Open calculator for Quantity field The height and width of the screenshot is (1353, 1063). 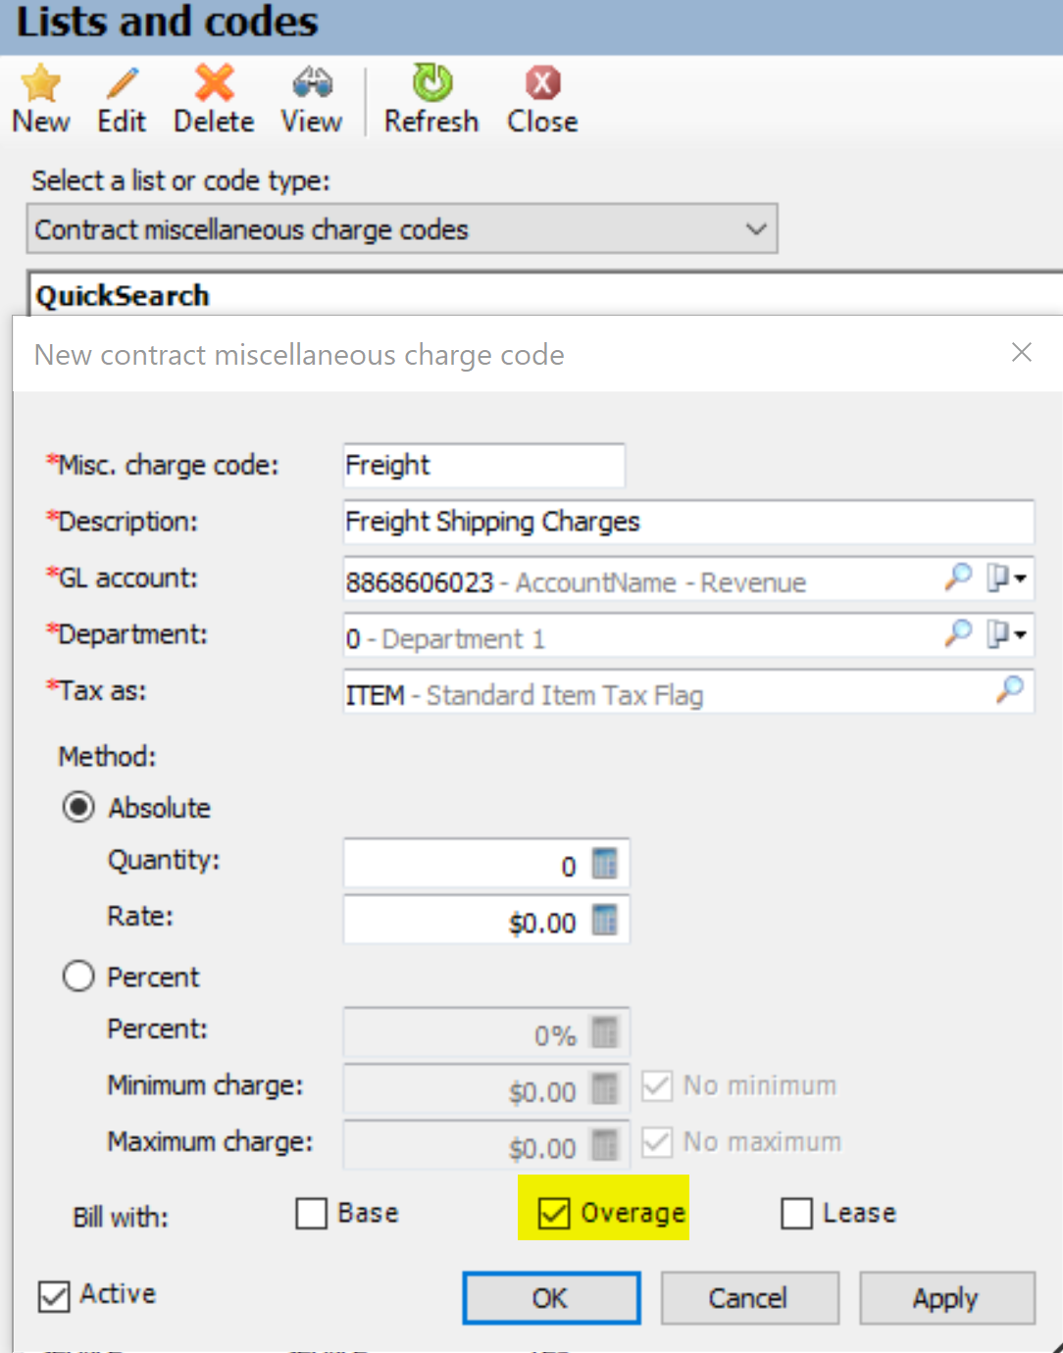coord(605,864)
